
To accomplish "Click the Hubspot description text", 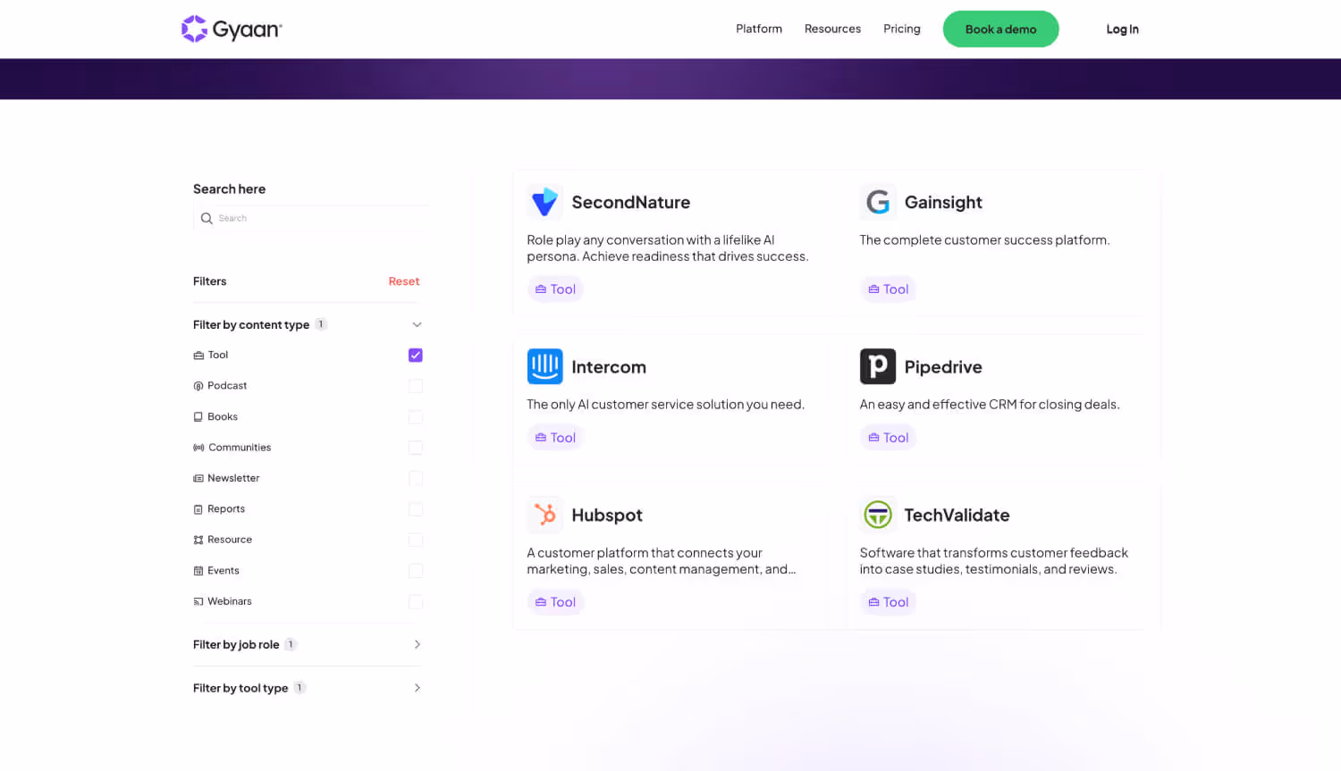I will coord(661,561).
